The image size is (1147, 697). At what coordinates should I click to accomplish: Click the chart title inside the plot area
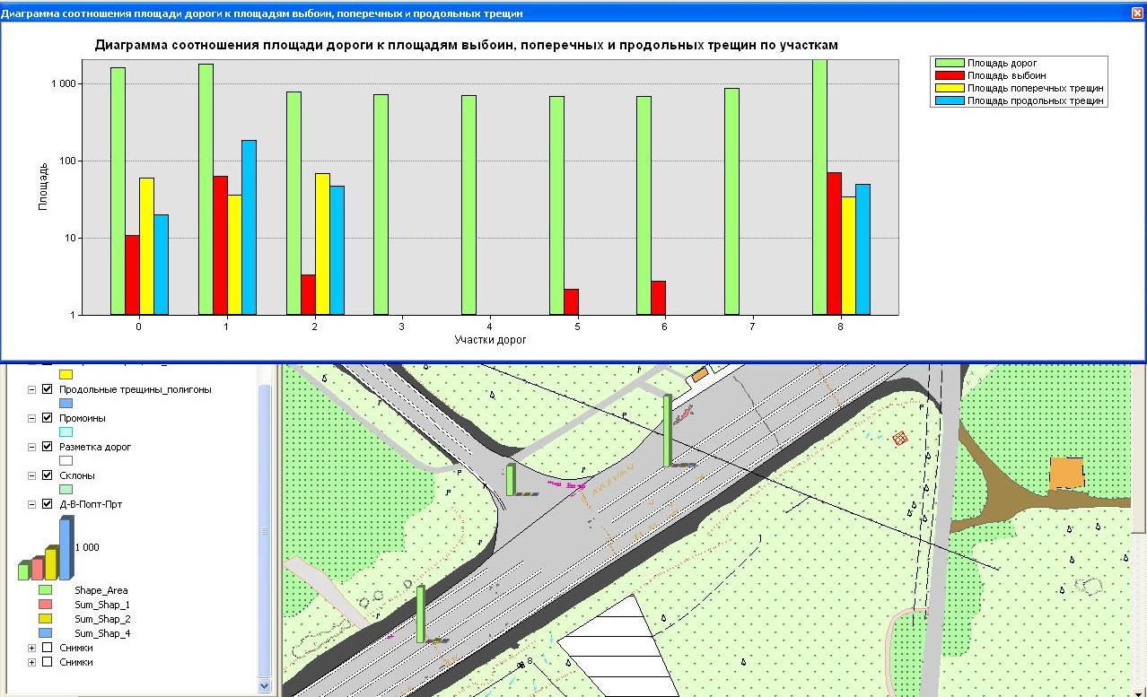coord(467,45)
